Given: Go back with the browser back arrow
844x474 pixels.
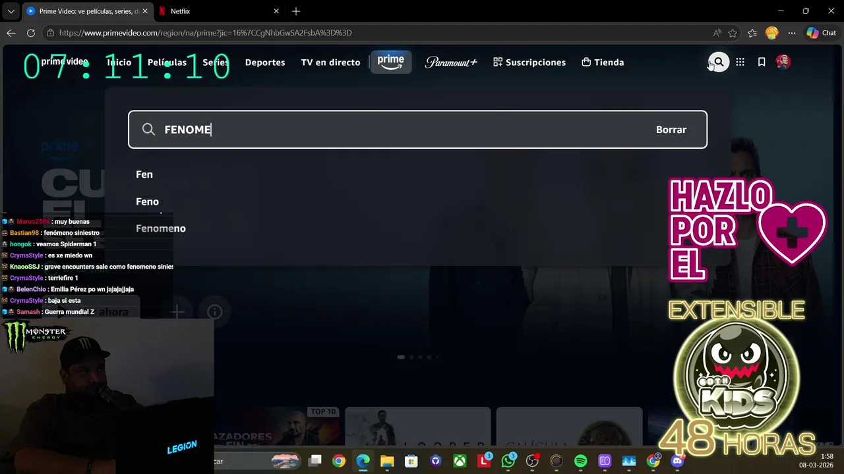Looking at the screenshot, I should [x=11, y=33].
